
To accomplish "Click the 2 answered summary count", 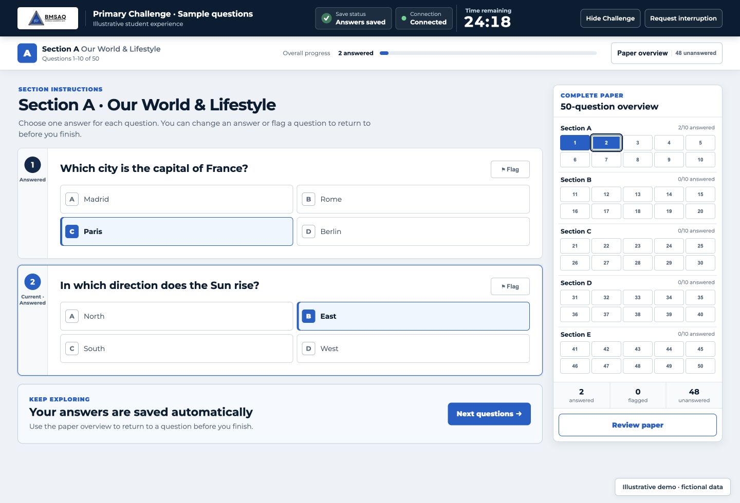I will 582,395.
